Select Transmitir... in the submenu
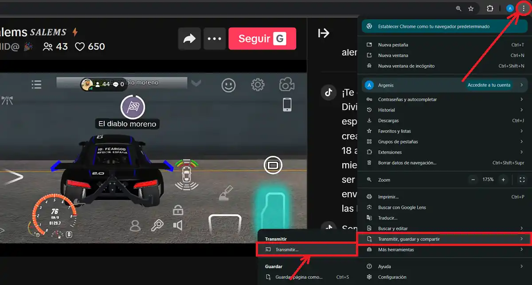The height and width of the screenshot is (285, 532). point(307,250)
